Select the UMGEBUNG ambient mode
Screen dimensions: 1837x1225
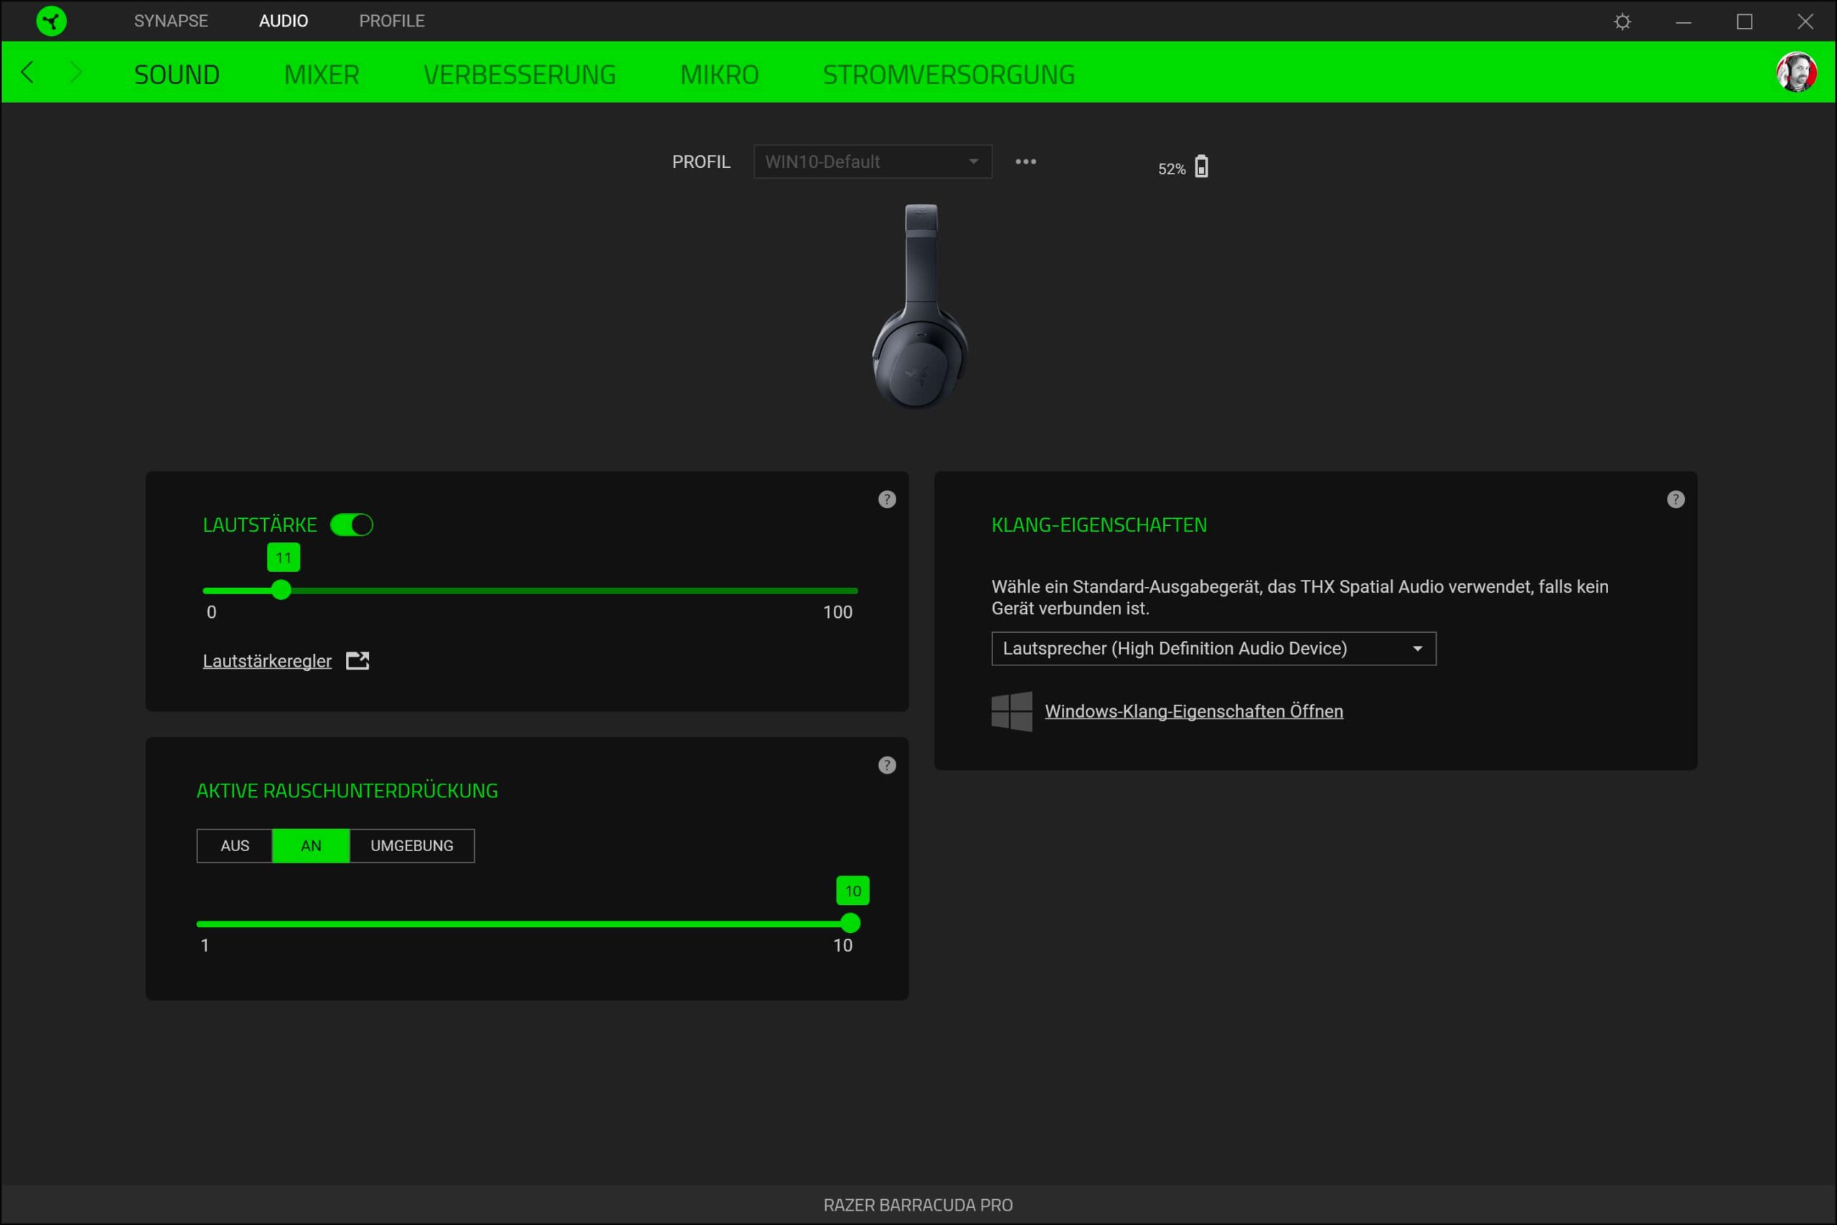pyautogui.click(x=412, y=846)
